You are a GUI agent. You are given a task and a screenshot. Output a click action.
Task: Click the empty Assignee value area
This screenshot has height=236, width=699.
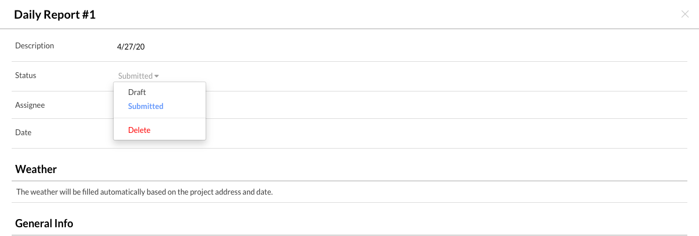pyautogui.click(x=349, y=105)
